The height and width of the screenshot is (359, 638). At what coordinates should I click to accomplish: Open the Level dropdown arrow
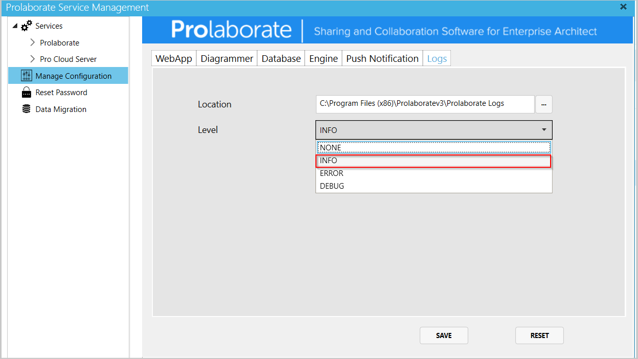(x=544, y=130)
